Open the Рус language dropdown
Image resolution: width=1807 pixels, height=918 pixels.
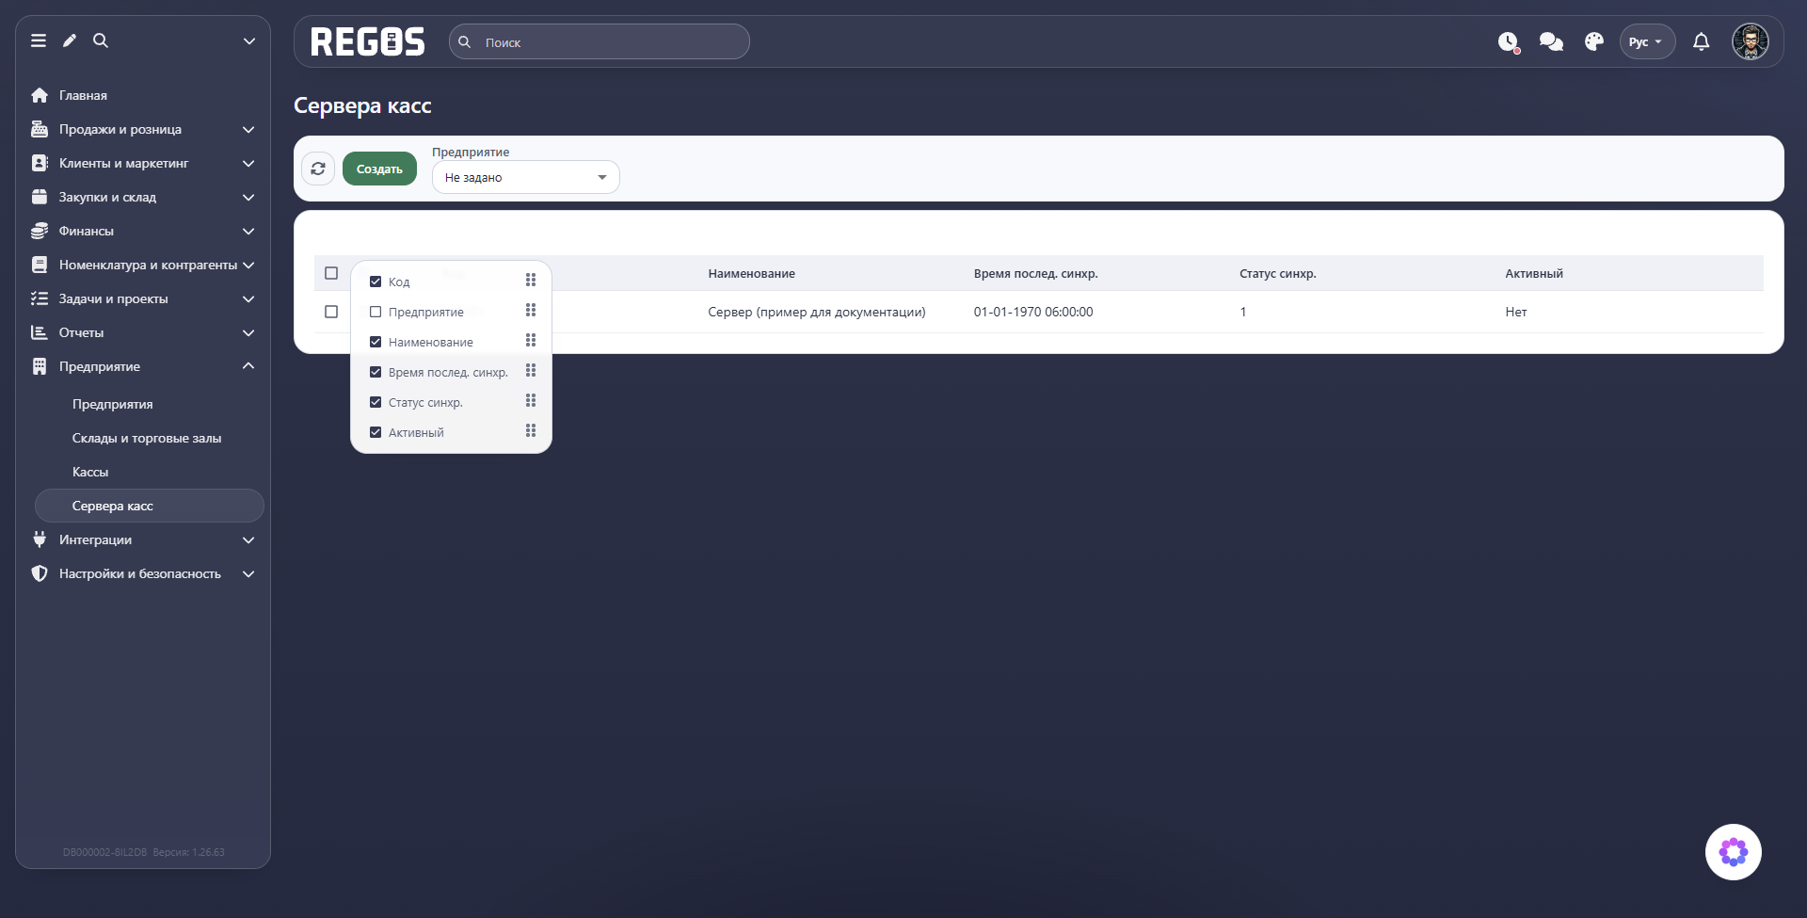tap(1647, 41)
